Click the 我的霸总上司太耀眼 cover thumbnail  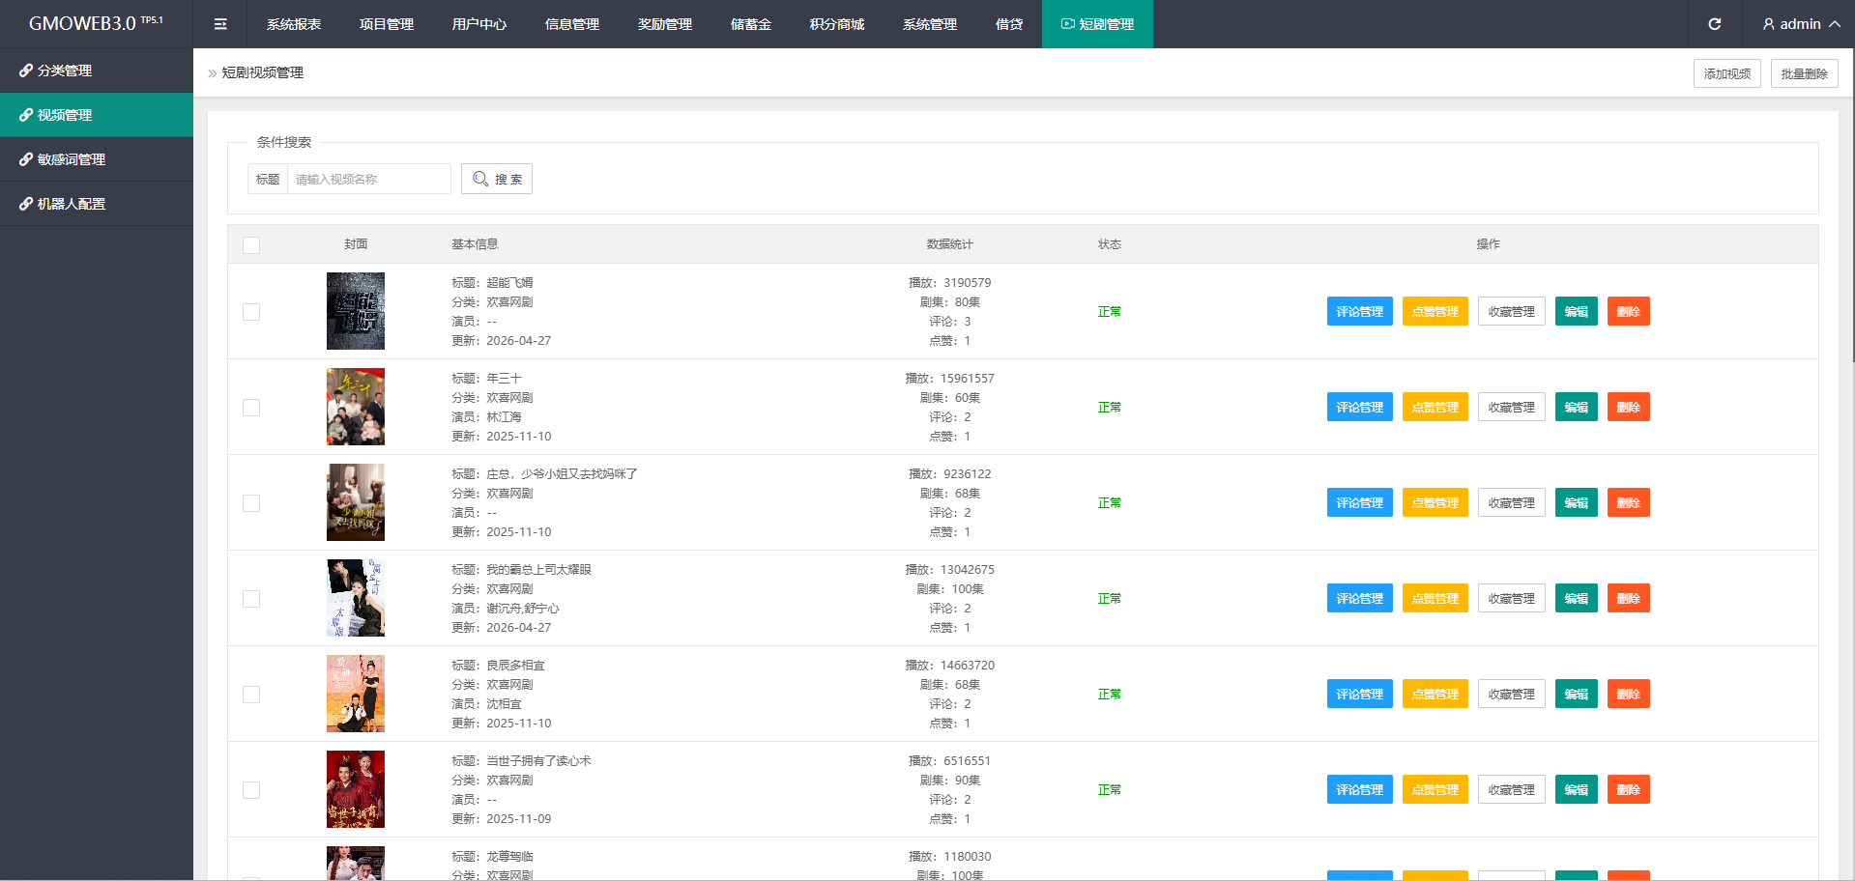point(356,598)
